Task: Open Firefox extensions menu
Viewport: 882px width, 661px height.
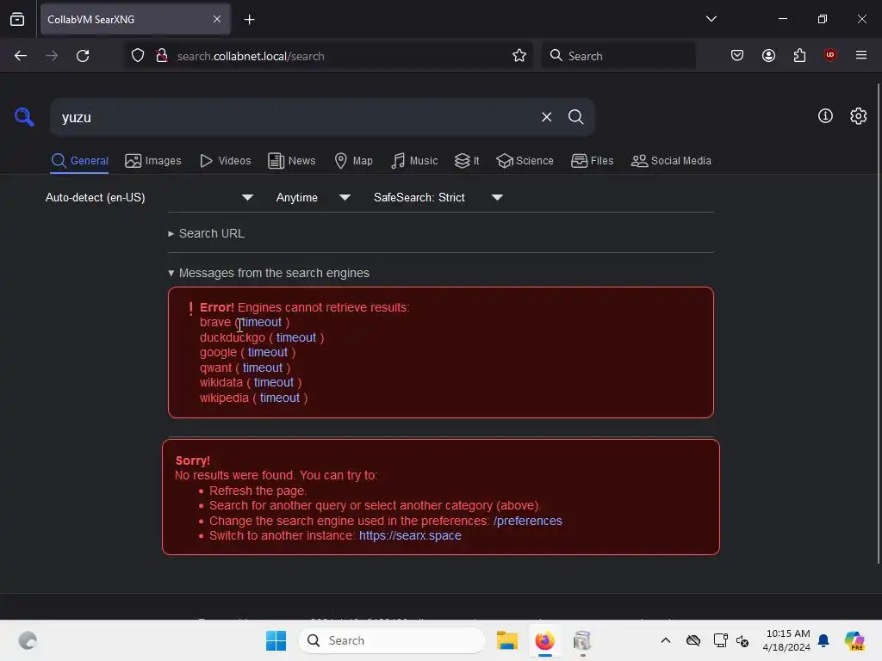Action: 799,56
